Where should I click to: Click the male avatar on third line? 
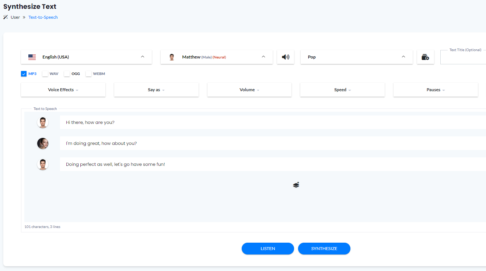(x=43, y=164)
